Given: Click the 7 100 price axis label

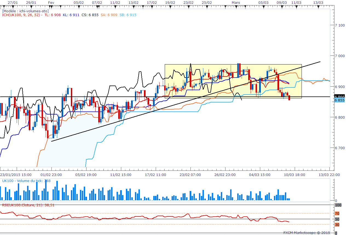Looking at the screenshot, I should click(340, 25).
